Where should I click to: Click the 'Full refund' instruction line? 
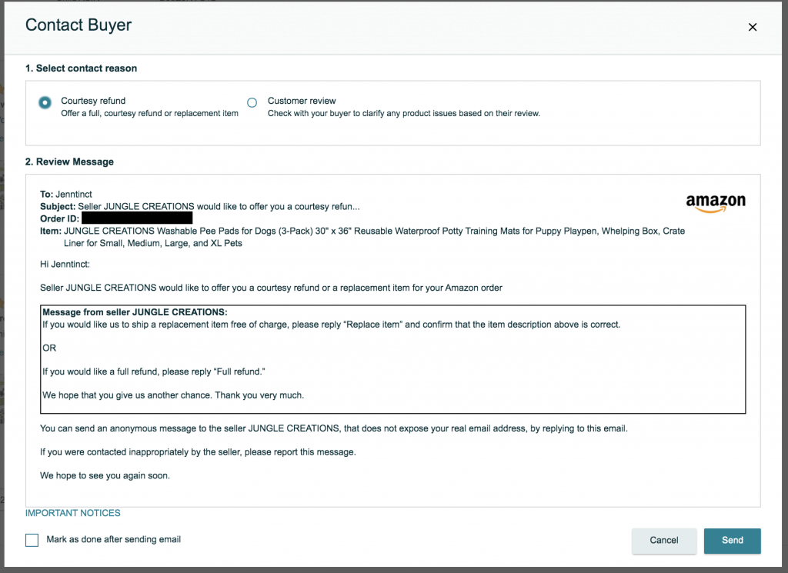pyautogui.click(x=154, y=371)
